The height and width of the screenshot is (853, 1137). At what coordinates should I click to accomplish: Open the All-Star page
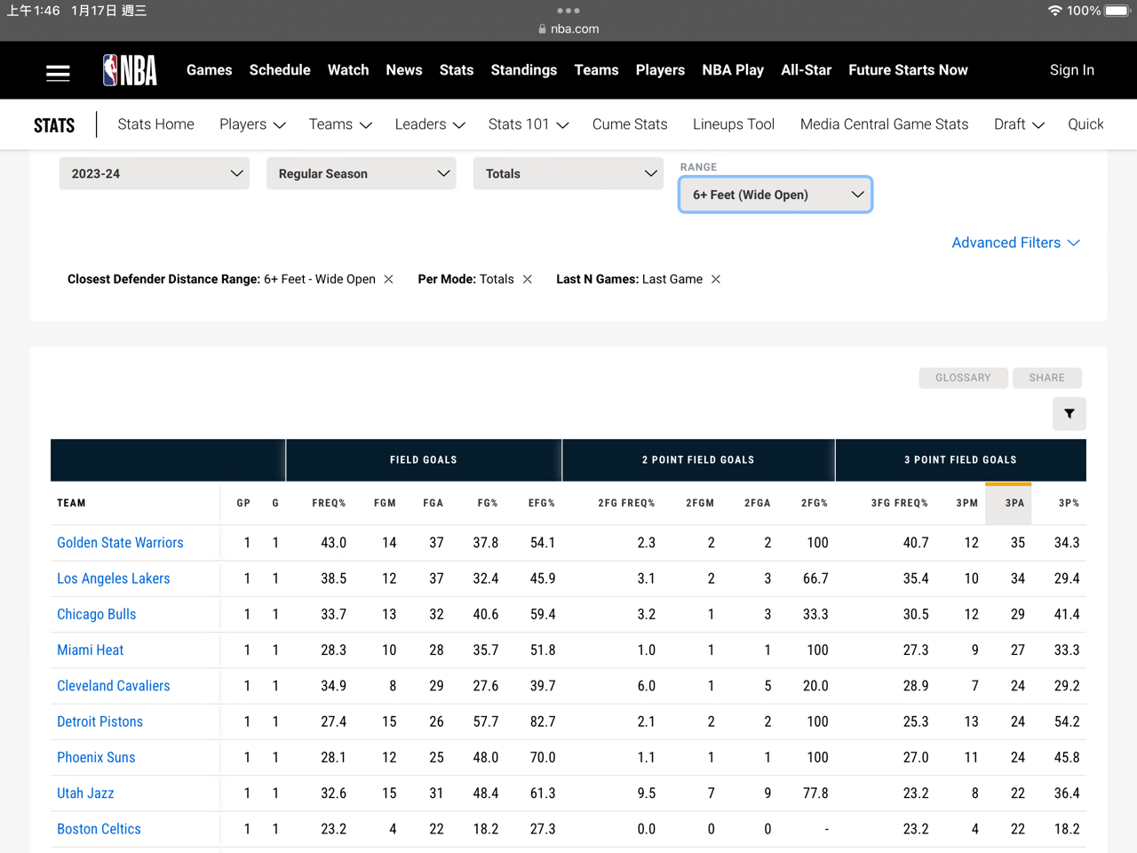[806, 70]
